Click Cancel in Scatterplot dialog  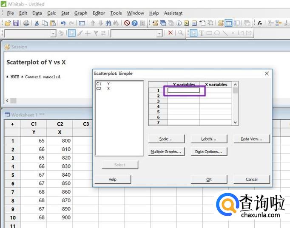click(x=252, y=180)
